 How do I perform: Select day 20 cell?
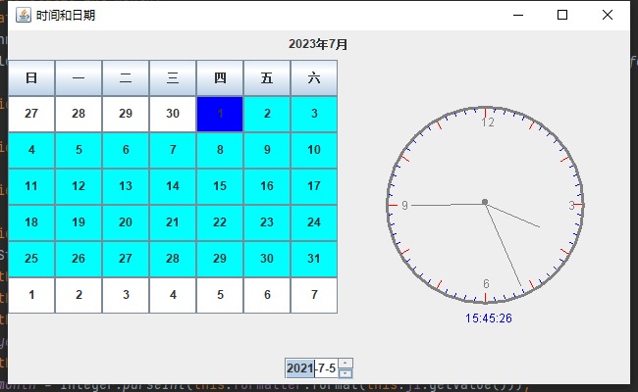[x=126, y=222]
